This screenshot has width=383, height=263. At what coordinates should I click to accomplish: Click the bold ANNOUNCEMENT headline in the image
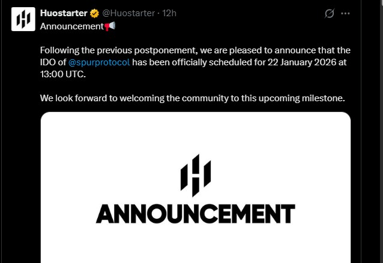(x=195, y=214)
